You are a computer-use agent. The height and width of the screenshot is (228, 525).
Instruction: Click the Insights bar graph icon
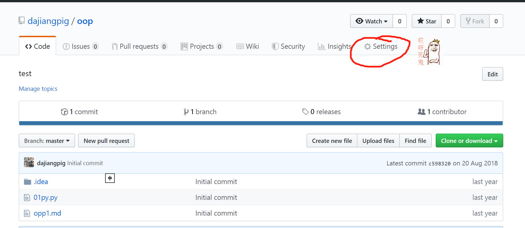(321, 47)
